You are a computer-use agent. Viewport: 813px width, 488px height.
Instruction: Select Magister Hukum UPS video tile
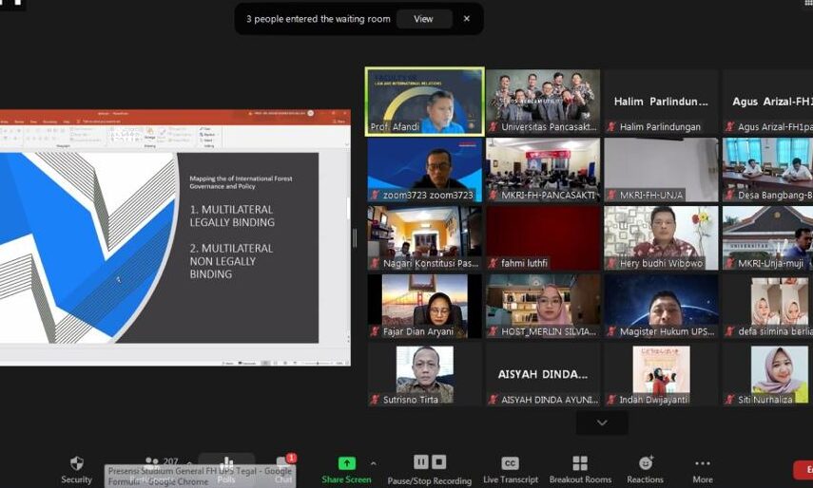(x=661, y=307)
